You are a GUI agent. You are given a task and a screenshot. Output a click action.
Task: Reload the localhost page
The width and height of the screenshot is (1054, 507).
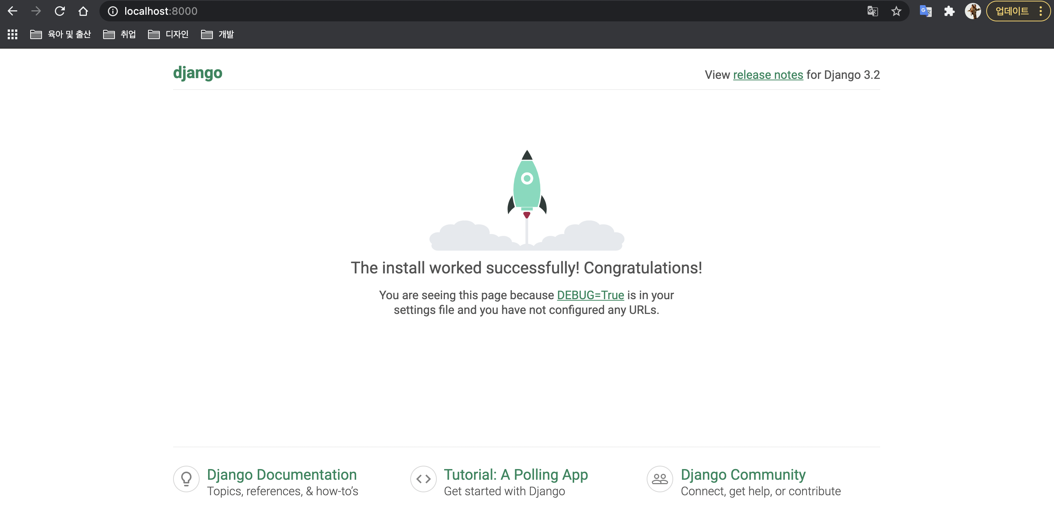tap(60, 11)
